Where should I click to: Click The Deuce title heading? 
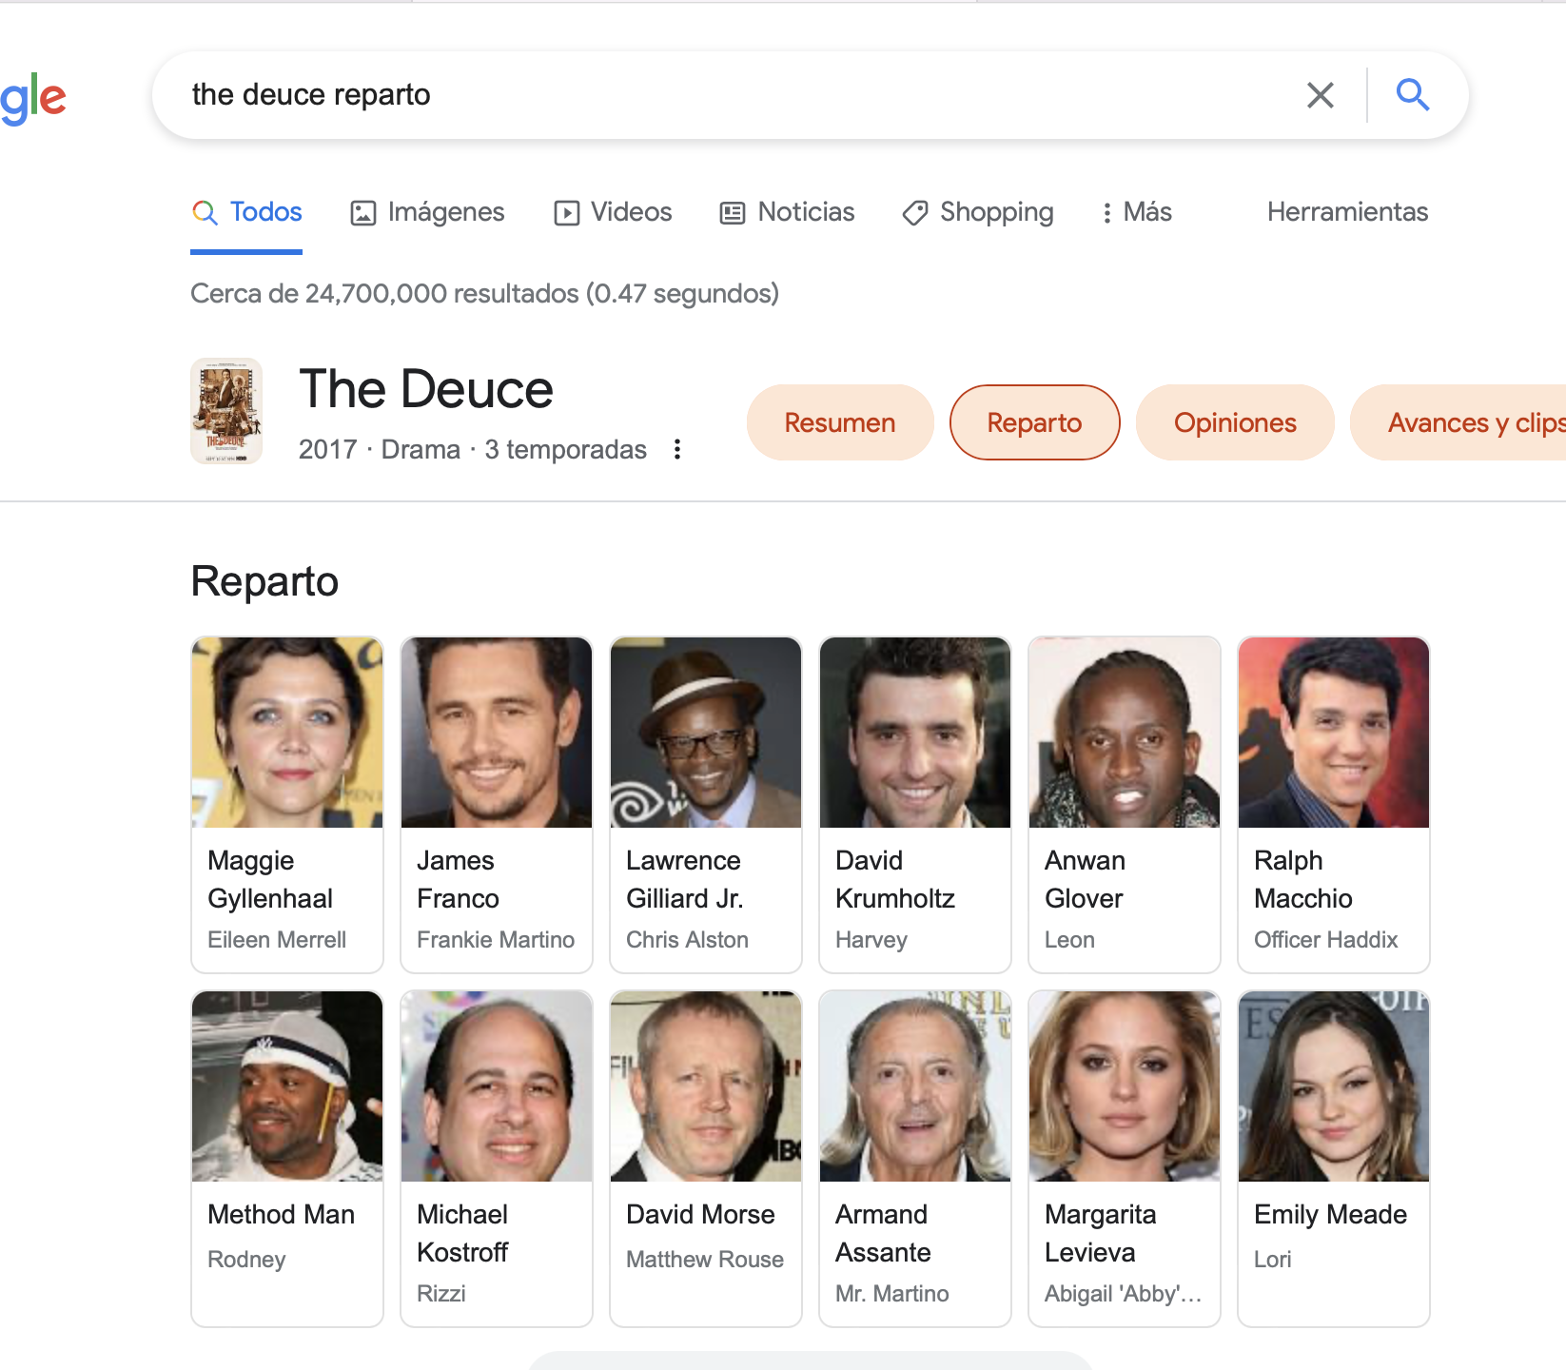click(426, 389)
